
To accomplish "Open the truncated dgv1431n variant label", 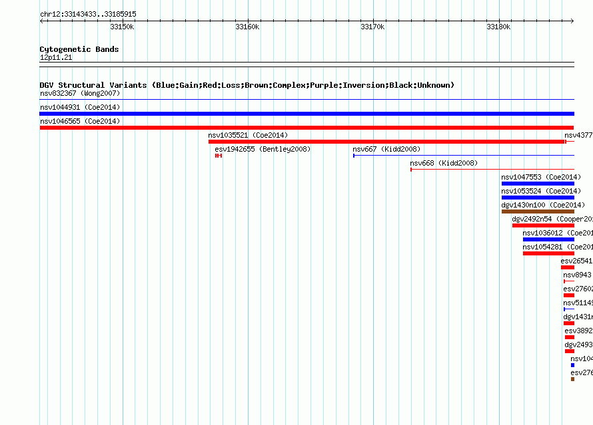I will (578, 317).
